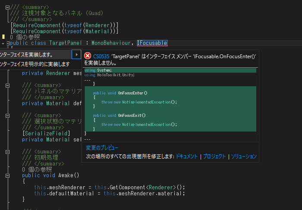Image resolution: width=302 pixels, height=210 pixels.
Task: Collapse the top summary comment block
Action: (x=7, y=7)
